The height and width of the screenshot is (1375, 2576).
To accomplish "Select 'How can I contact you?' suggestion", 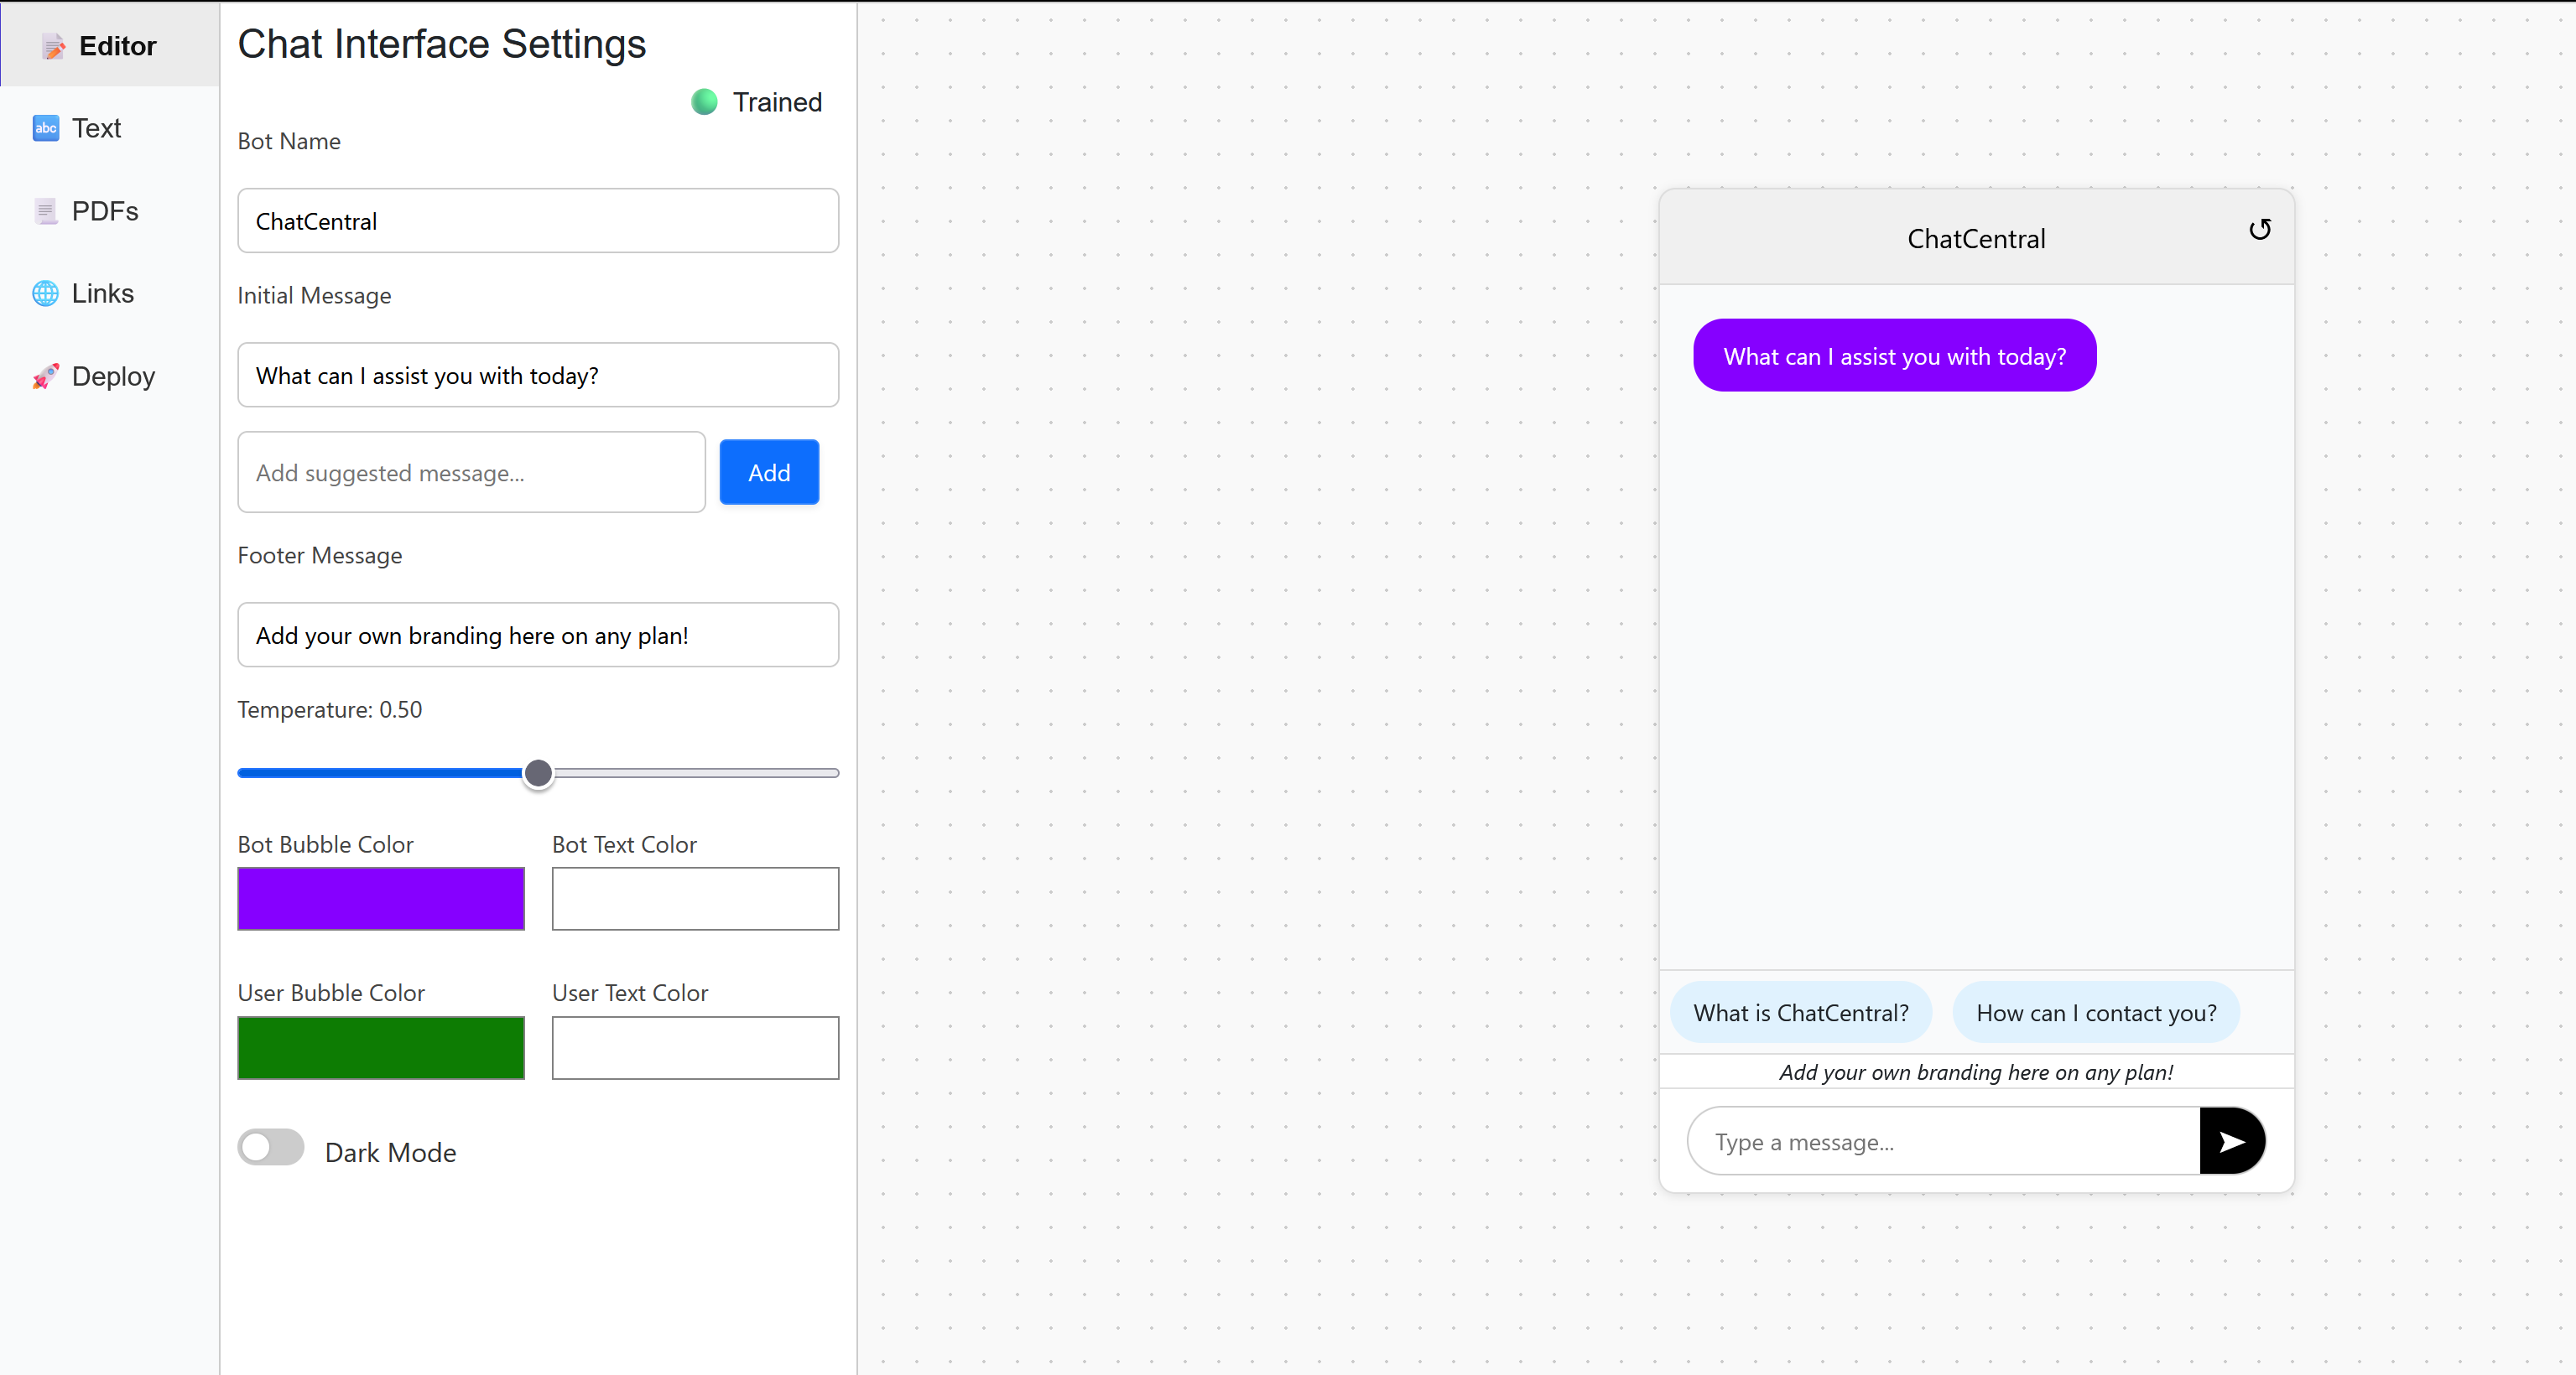I will [2095, 1012].
